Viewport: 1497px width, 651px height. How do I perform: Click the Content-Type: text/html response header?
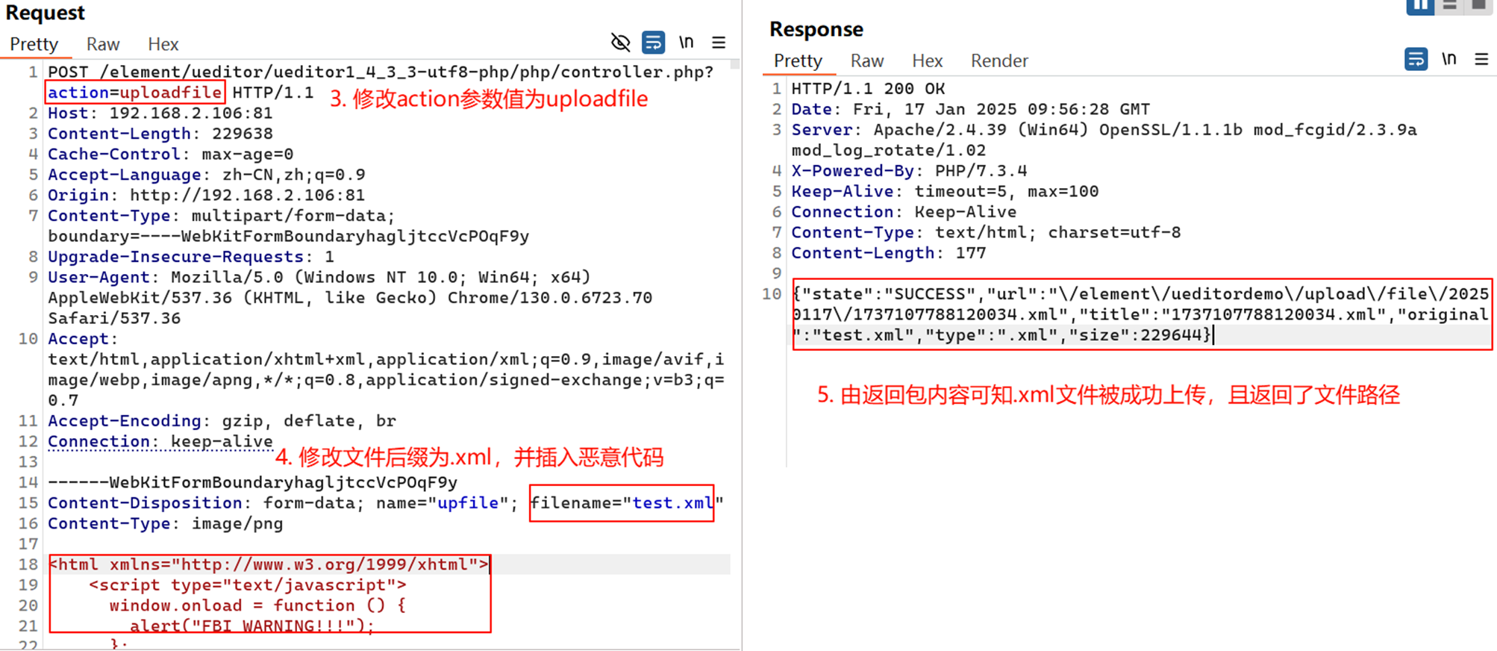[986, 233]
